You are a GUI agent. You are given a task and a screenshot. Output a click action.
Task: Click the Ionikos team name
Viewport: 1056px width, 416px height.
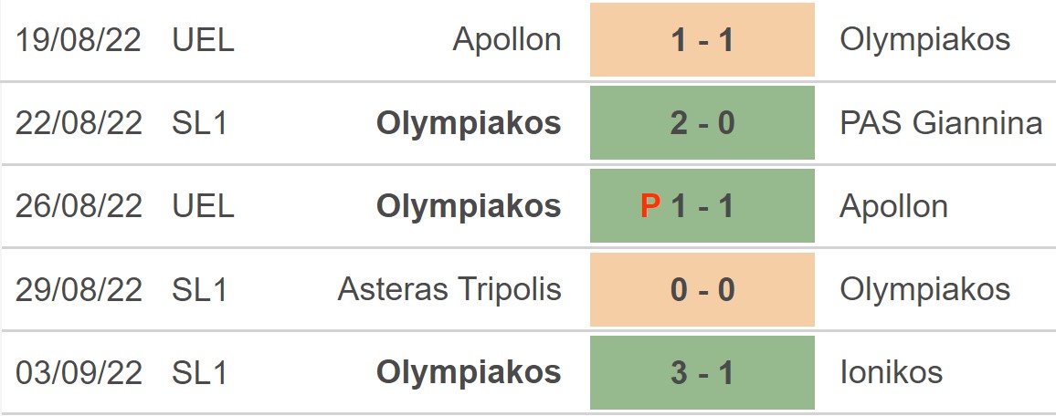(x=891, y=372)
